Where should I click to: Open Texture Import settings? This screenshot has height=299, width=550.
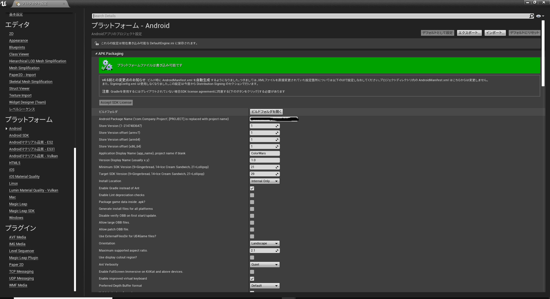20,96
